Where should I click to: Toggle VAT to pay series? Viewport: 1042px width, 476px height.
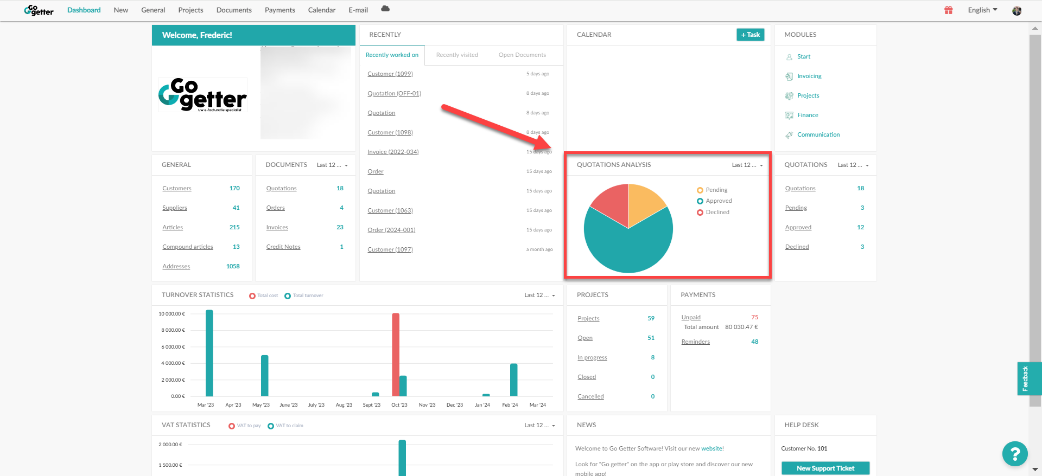coord(245,426)
